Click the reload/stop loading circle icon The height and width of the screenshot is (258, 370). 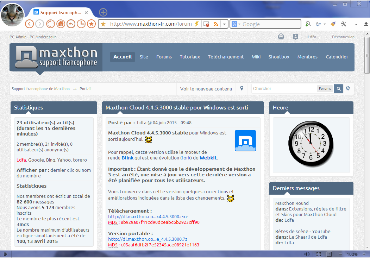point(50,24)
